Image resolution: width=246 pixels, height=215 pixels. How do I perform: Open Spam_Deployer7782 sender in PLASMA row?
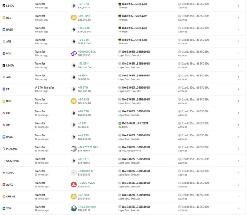pos(129,151)
